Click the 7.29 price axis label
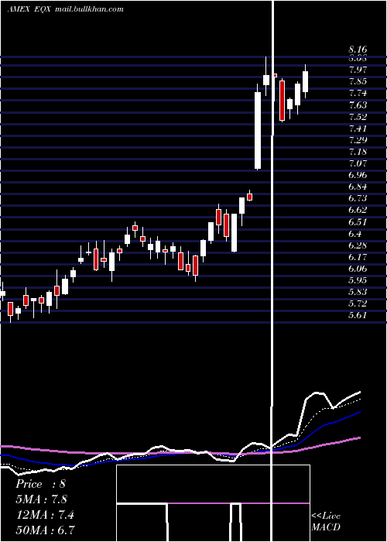This screenshot has width=387, height=542. coord(358,140)
